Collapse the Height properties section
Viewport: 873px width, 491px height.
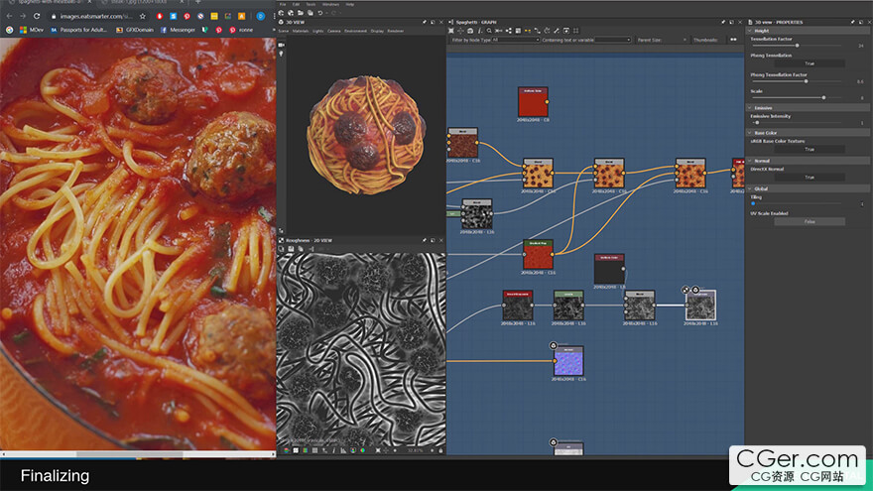750,31
